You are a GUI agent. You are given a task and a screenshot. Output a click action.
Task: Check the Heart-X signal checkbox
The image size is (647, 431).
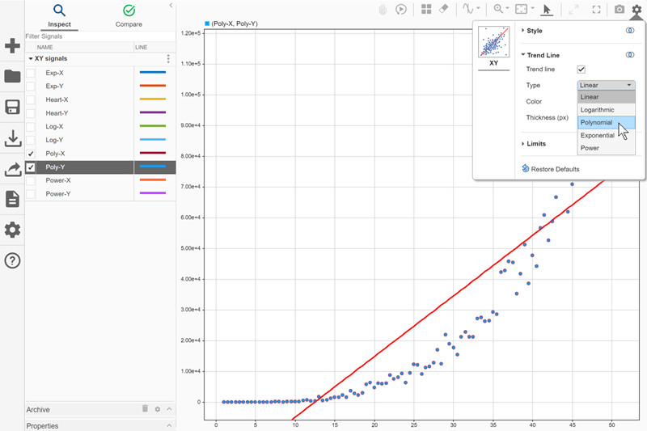click(31, 99)
